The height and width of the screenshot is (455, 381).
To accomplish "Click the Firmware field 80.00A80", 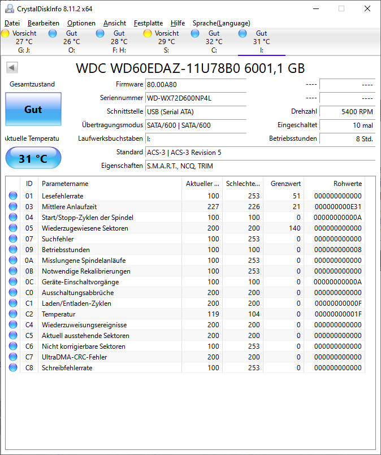I will point(196,84).
